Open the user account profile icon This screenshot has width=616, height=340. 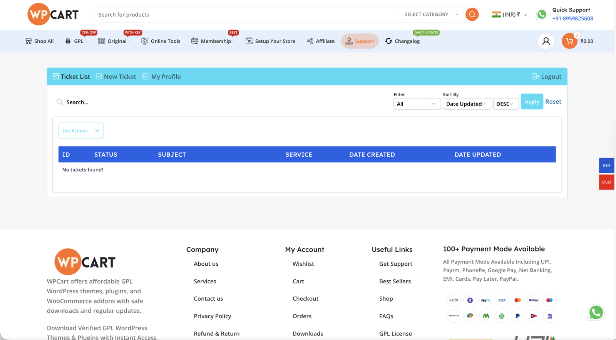click(x=546, y=41)
